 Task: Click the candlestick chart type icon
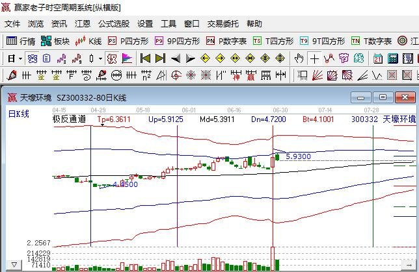(92, 58)
